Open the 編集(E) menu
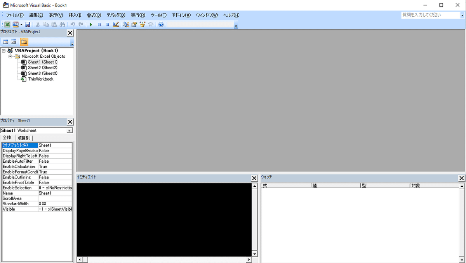466x263 pixels. tap(36, 15)
